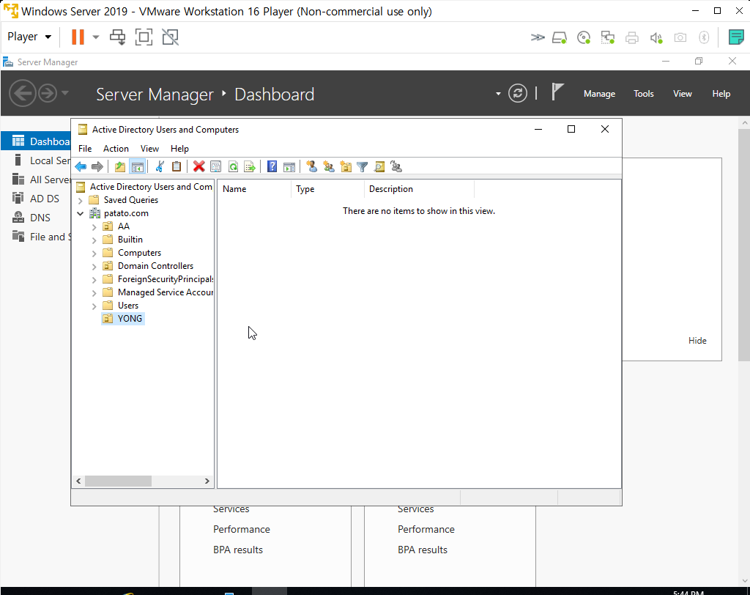Click Hide link in Server Manager dashboard
Viewport: 750px width, 595px height.
pos(697,340)
